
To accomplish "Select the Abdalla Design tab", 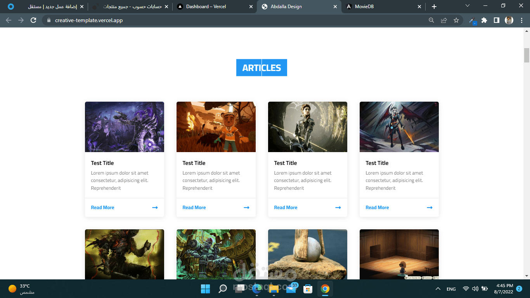I will (x=299, y=7).
